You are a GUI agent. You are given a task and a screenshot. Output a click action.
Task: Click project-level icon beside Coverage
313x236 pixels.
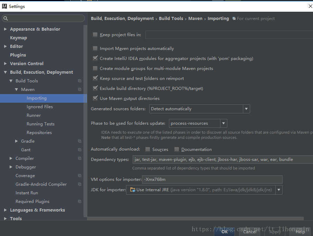pyautogui.click(x=79, y=176)
